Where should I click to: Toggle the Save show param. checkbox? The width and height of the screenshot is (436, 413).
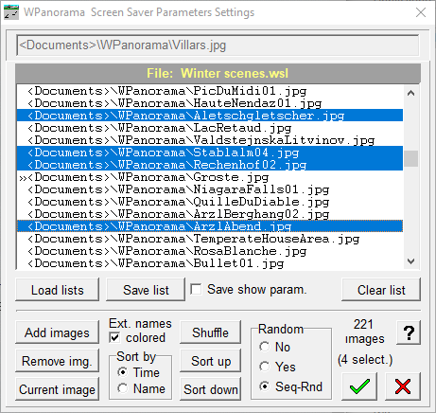pyautogui.click(x=196, y=289)
